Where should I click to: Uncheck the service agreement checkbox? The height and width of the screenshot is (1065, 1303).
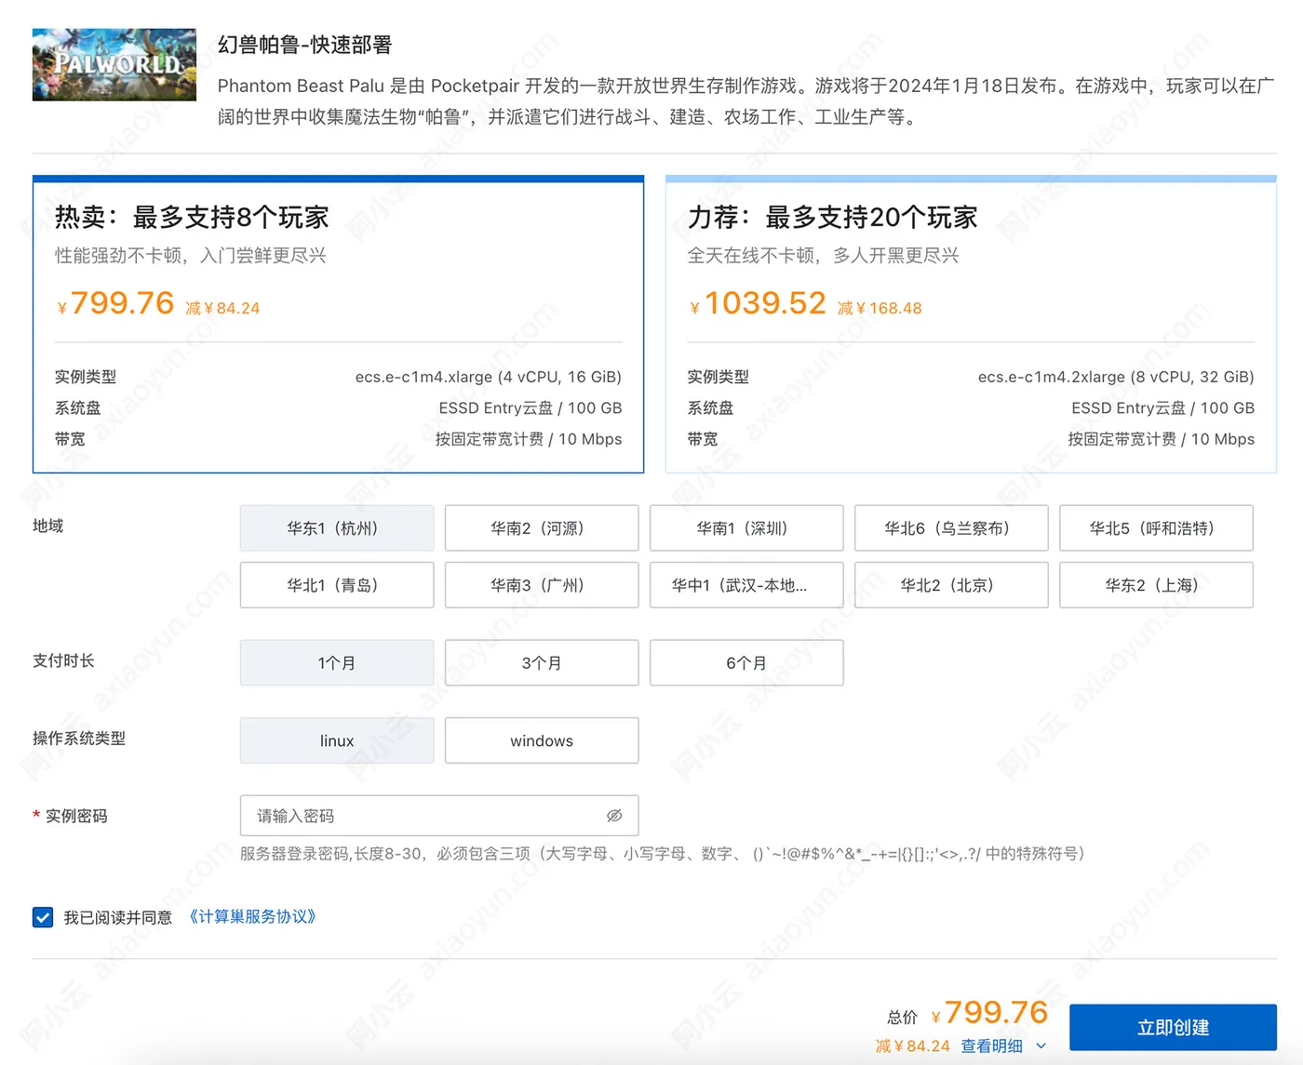[x=43, y=918]
